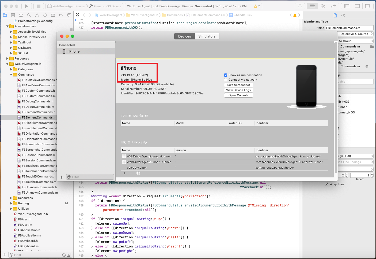Go forward with editor jump bar right arrow
The width and height of the screenshot is (376, 259).
(x=90, y=15)
